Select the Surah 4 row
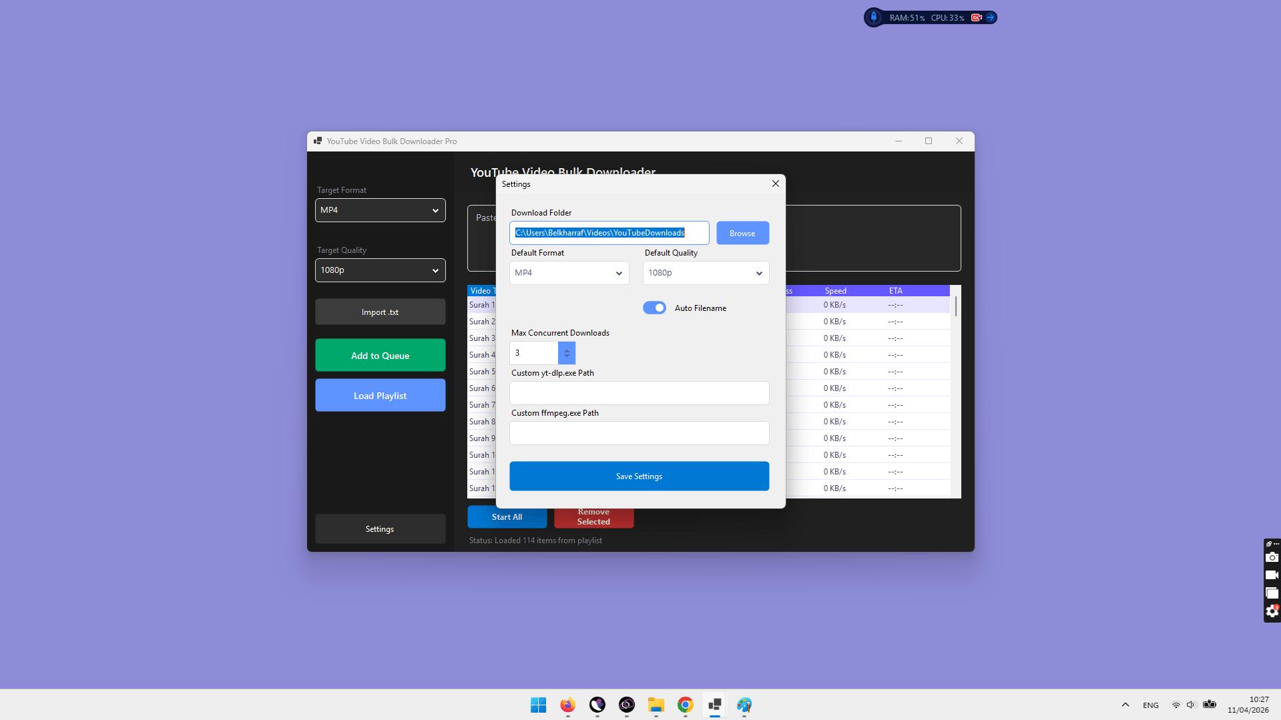Screen dimensions: 1281x720 (482, 355)
